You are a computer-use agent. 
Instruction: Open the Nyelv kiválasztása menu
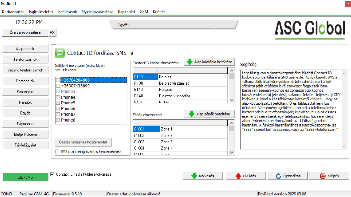pyautogui.click(x=97, y=12)
